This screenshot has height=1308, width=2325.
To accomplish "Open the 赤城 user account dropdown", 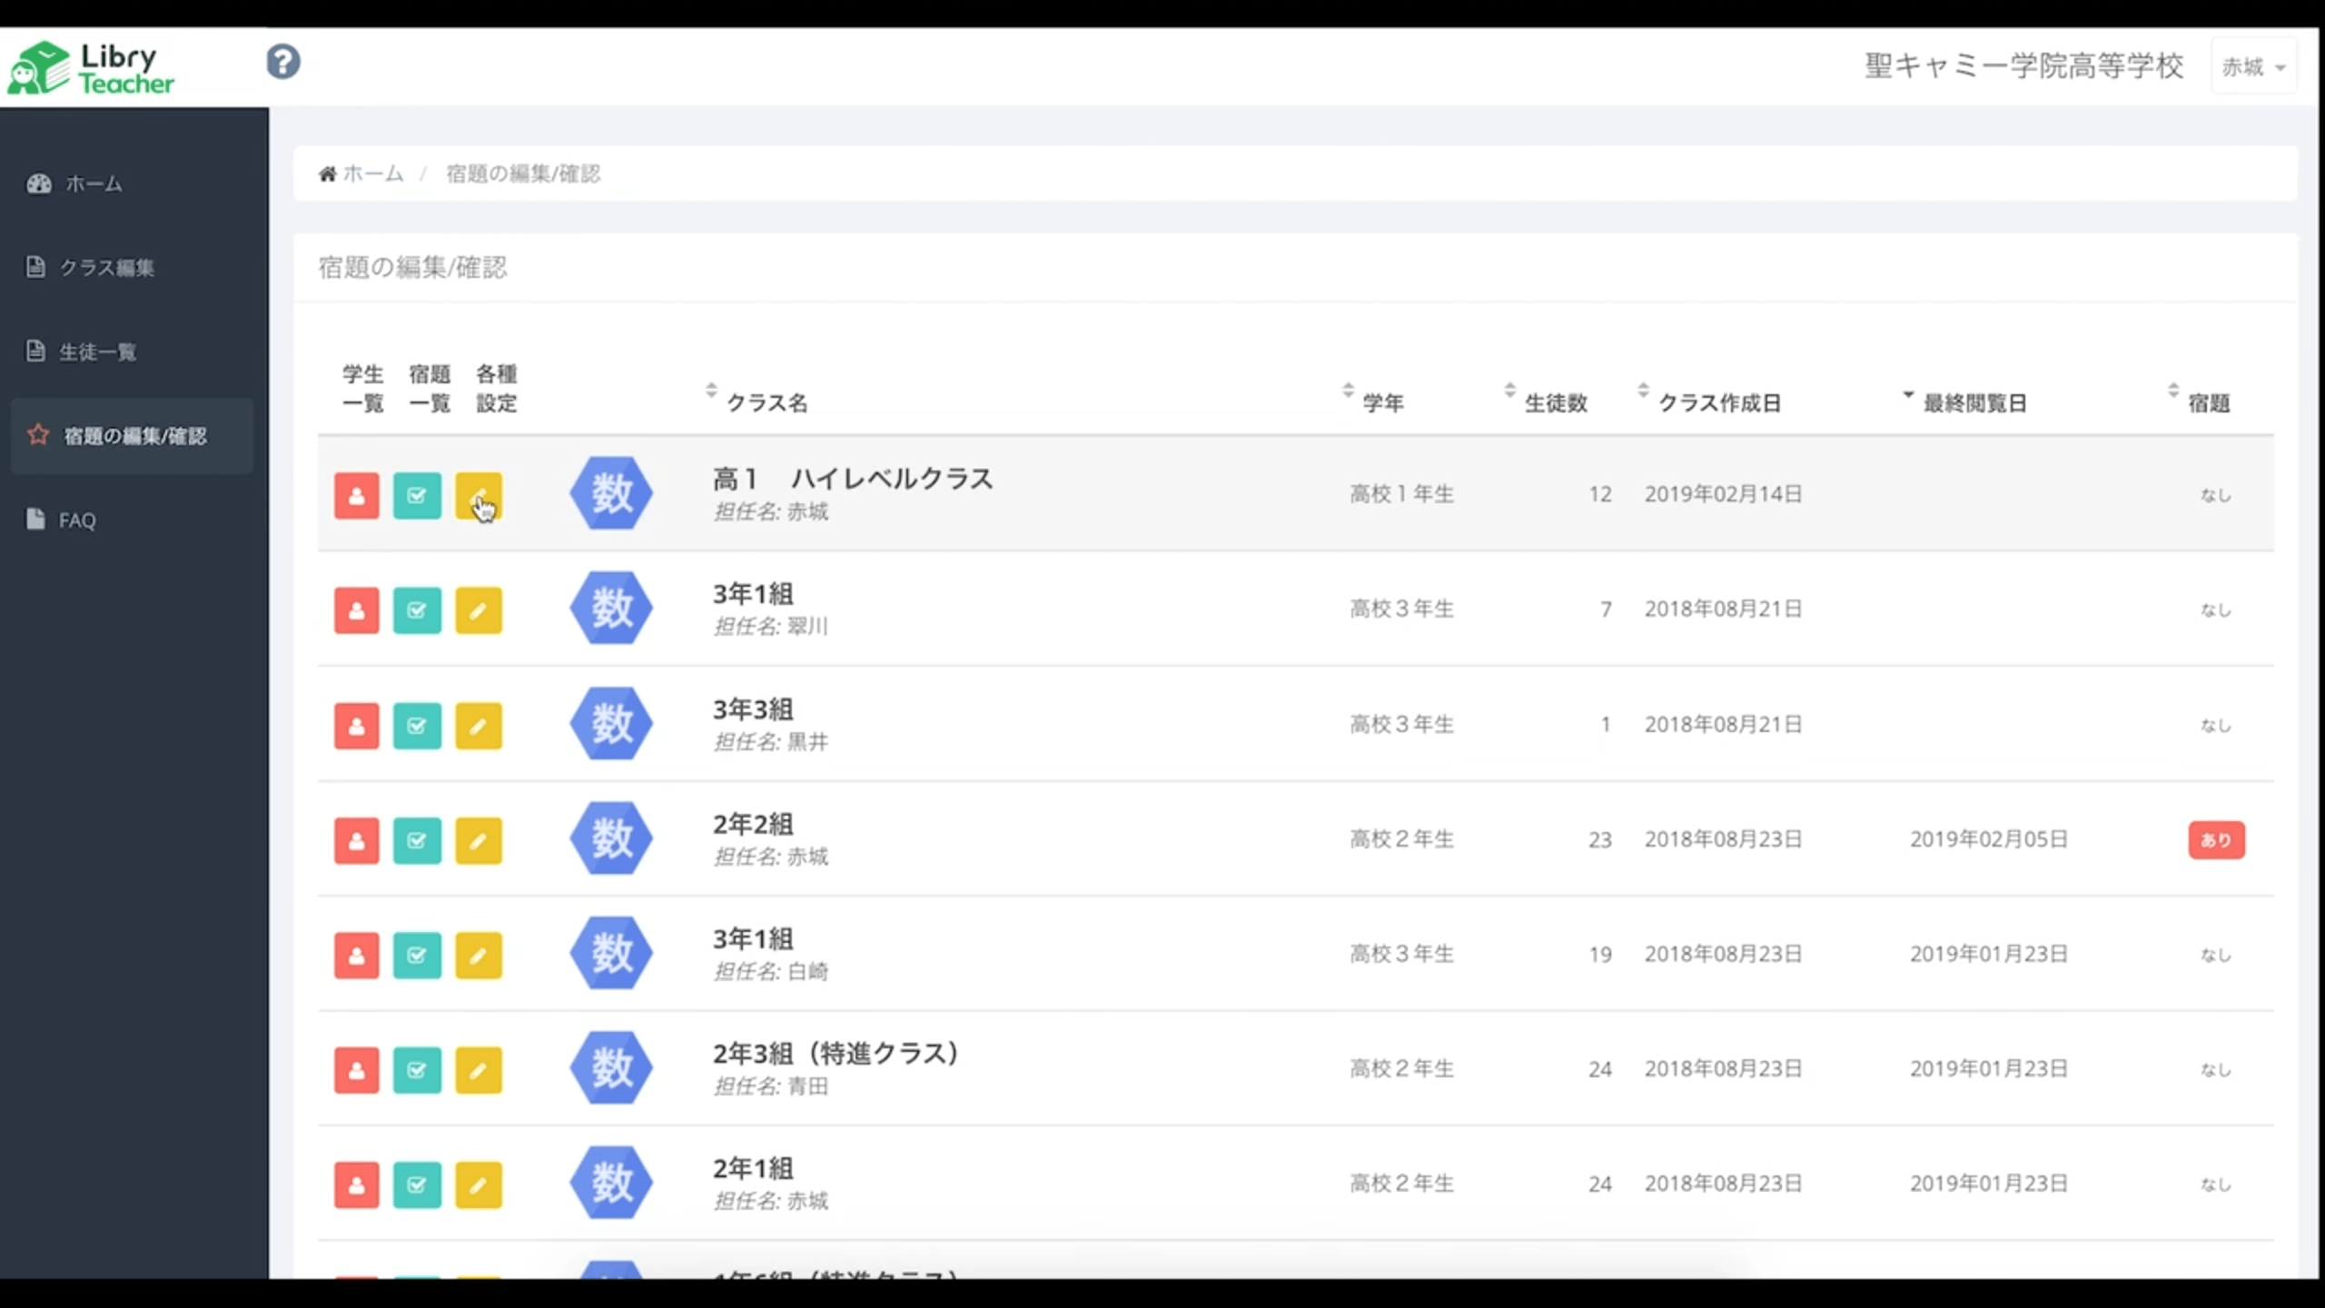I will [x=2253, y=66].
